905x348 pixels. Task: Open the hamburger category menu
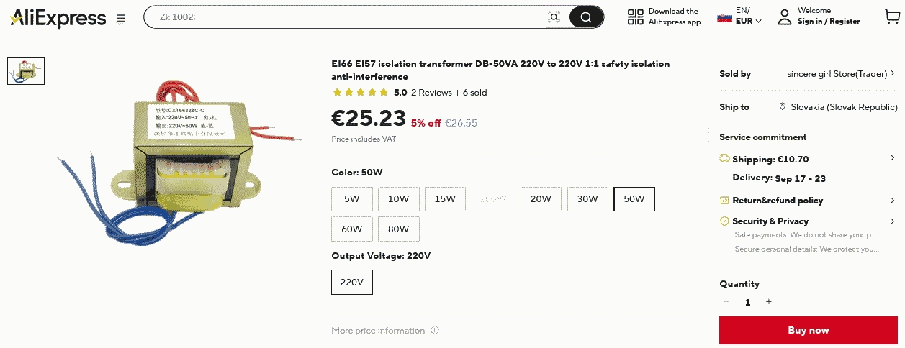coord(120,18)
